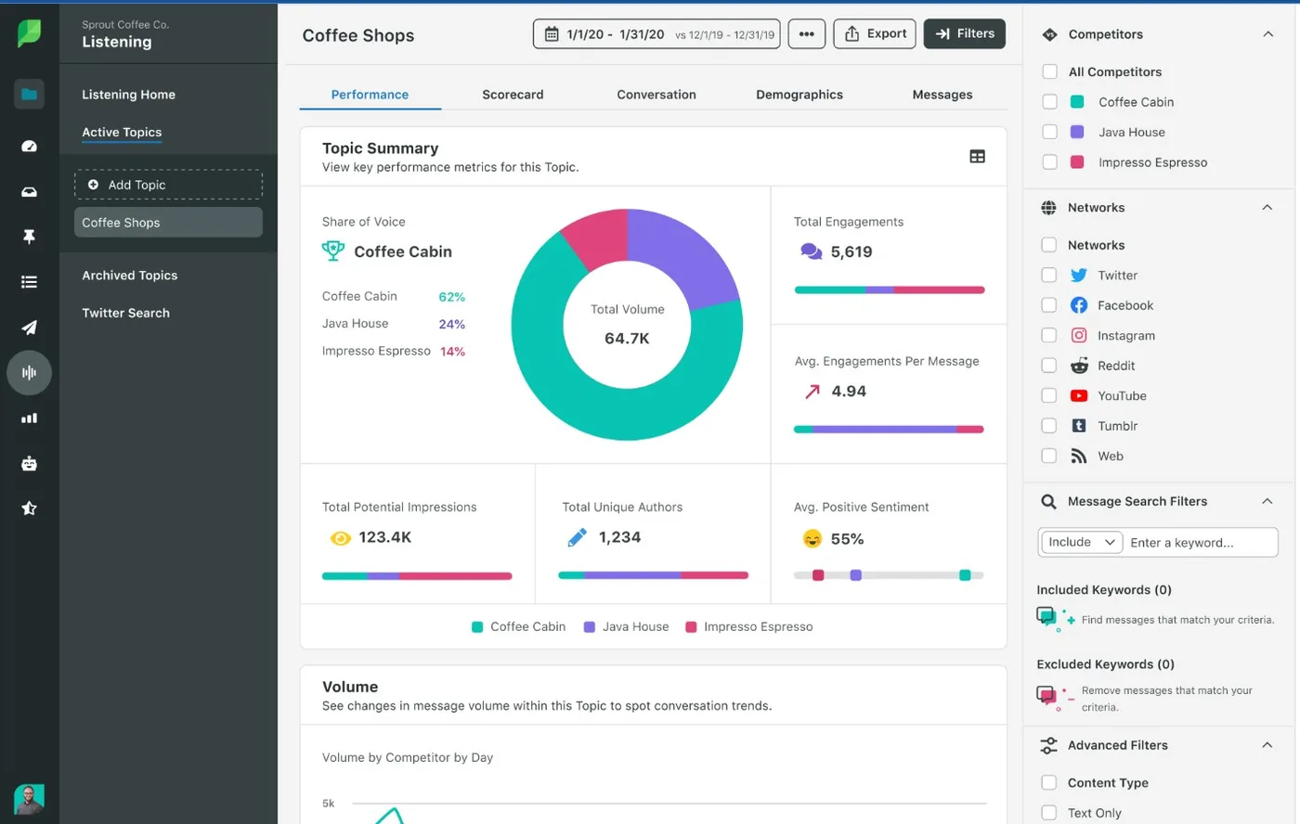Screen dimensions: 1300x824
Task: Open the bar chart reports icon
Action: tap(29, 418)
